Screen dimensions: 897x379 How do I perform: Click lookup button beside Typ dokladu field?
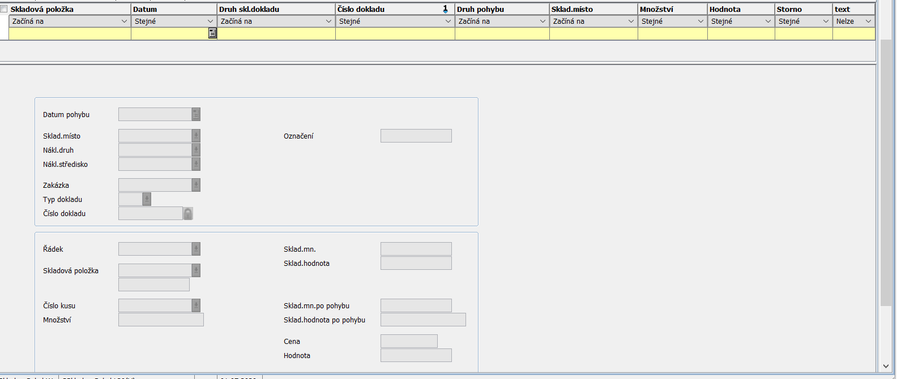coord(147,200)
